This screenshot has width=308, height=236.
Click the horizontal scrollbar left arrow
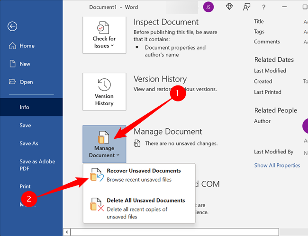click(67, 232)
